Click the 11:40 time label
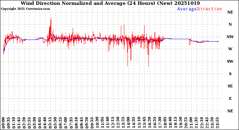 click(108, 123)
